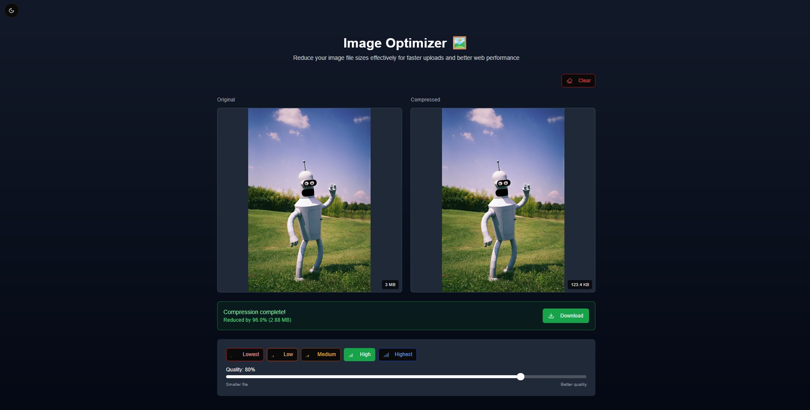Click the original image preview

309,200
